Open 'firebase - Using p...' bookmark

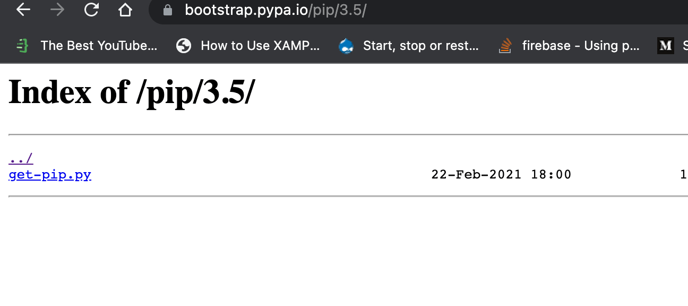(x=581, y=46)
